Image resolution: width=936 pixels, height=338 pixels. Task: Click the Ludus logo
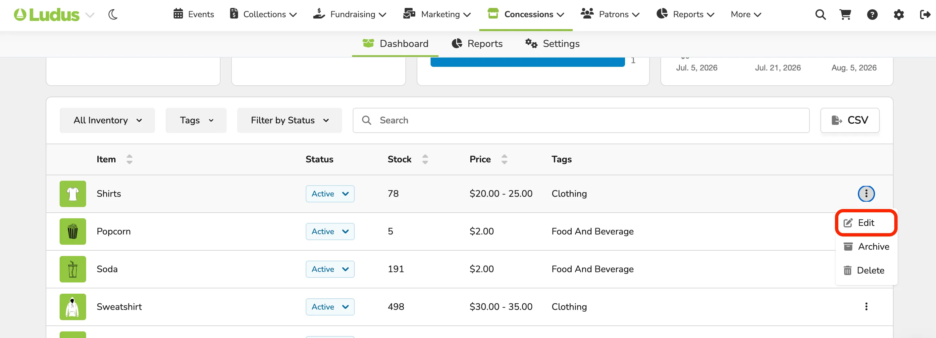[46, 15]
